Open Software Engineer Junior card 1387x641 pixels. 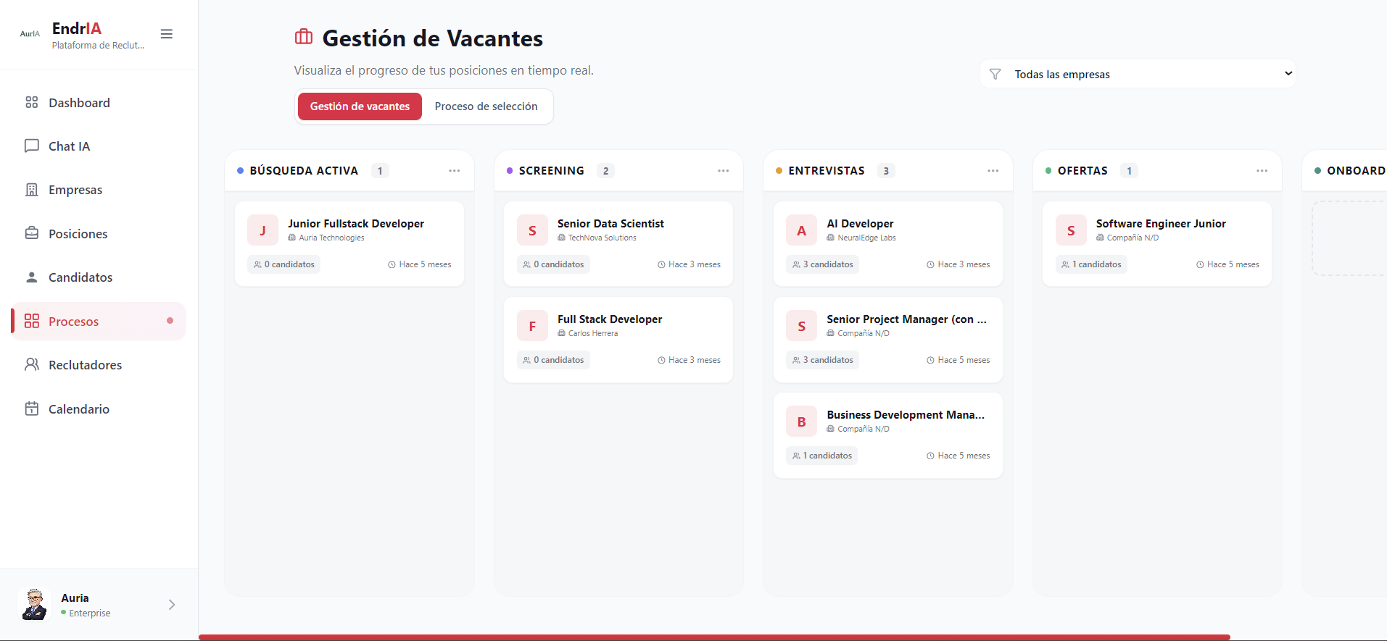[x=1157, y=244]
